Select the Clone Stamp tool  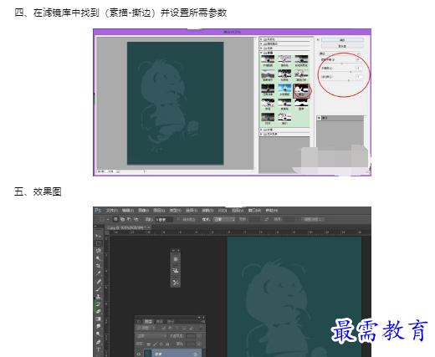point(98,297)
